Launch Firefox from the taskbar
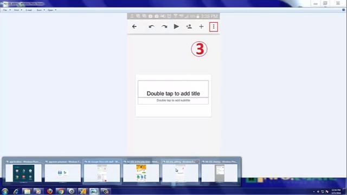The image size is (347, 195). 49,191
